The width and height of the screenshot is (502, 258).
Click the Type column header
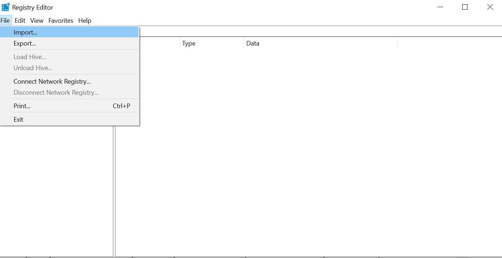(212, 43)
